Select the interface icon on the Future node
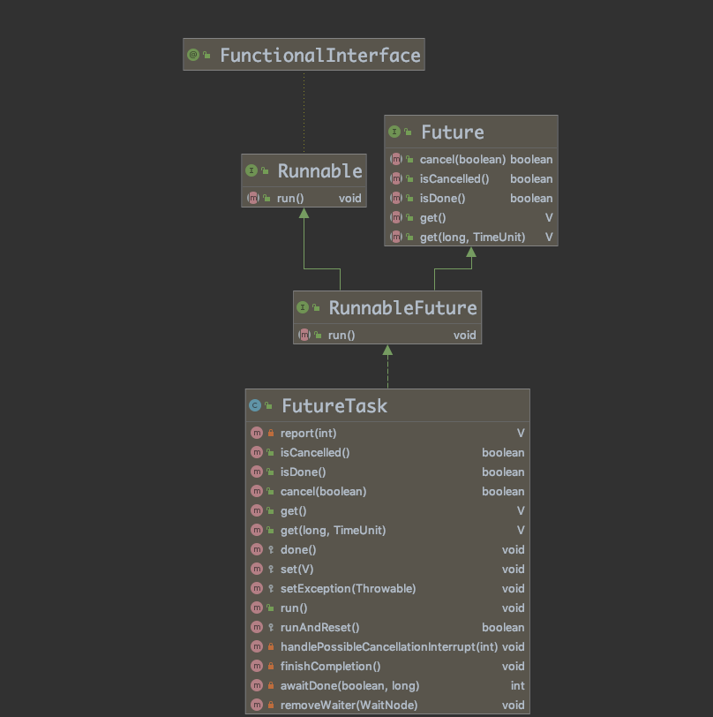Screen dimensions: 713x717 (394, 131)
